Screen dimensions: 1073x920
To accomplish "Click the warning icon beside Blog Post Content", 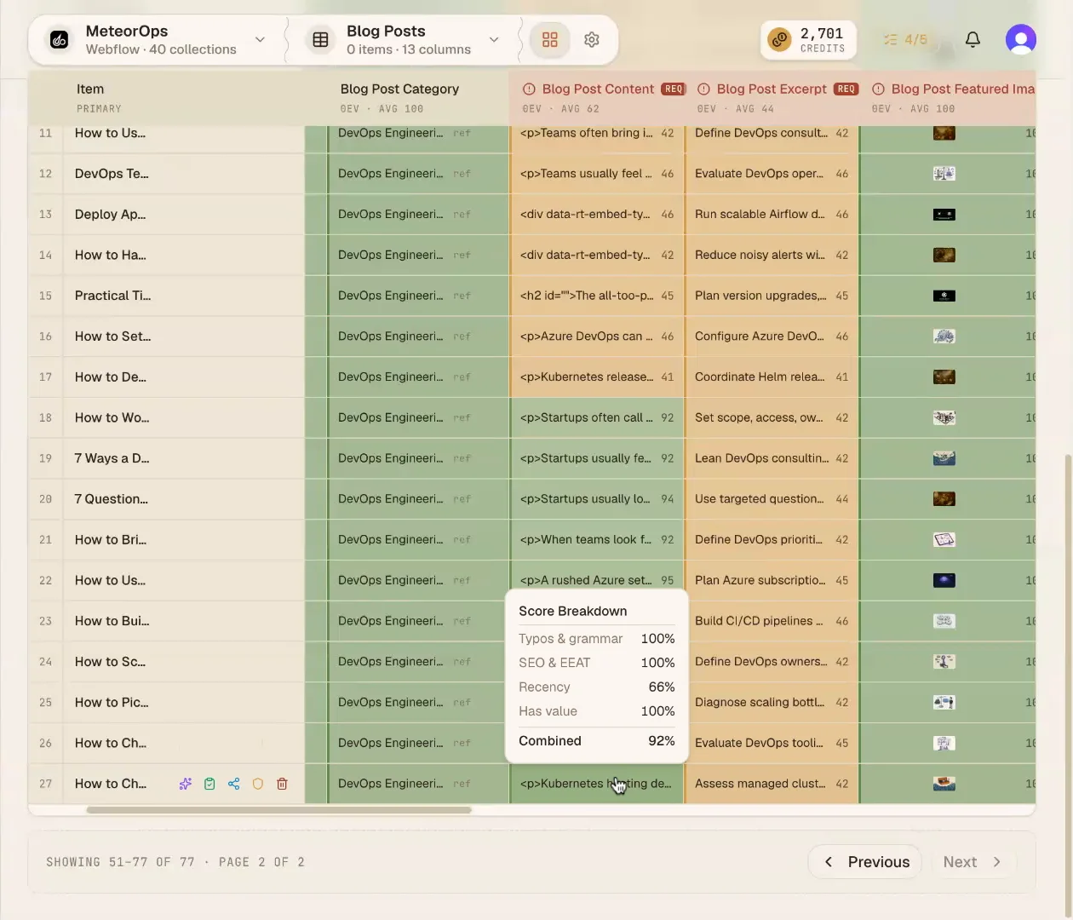I will point(529,89).
